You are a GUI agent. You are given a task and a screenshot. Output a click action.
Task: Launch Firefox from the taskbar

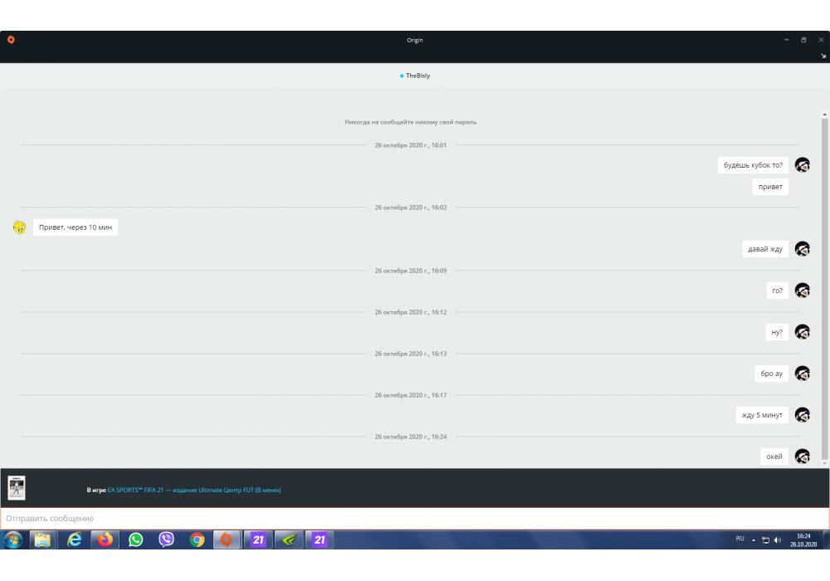(105, 540)
